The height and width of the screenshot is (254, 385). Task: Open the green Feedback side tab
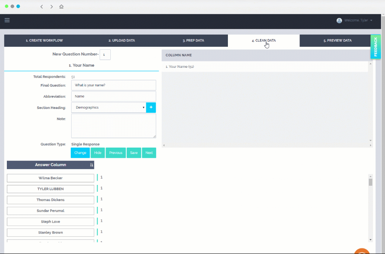(376, 47)
